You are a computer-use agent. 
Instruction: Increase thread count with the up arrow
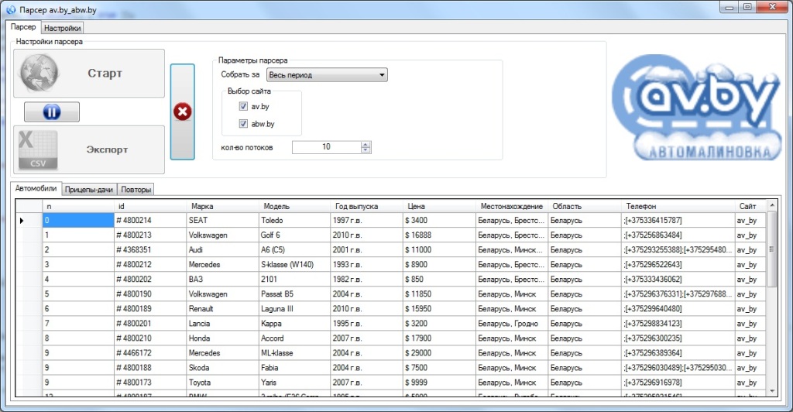(366, 144)
